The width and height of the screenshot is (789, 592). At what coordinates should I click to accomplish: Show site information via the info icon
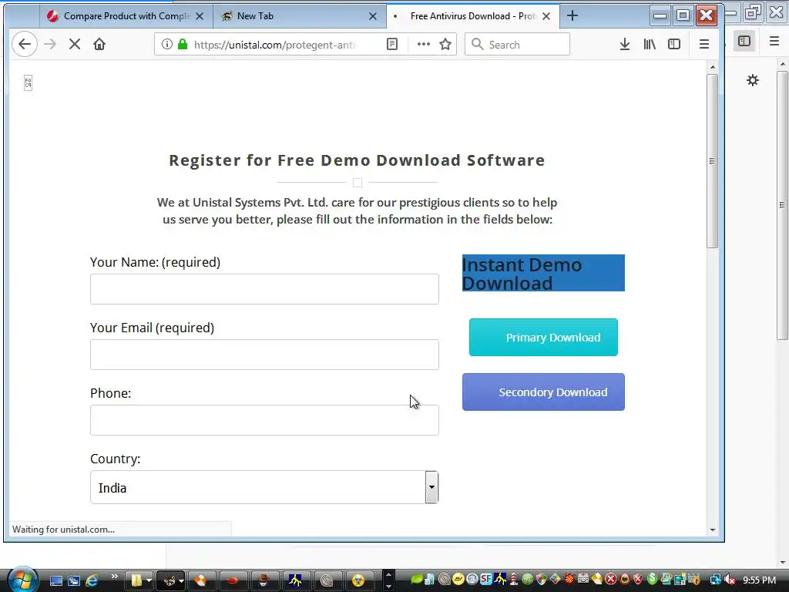166,44
